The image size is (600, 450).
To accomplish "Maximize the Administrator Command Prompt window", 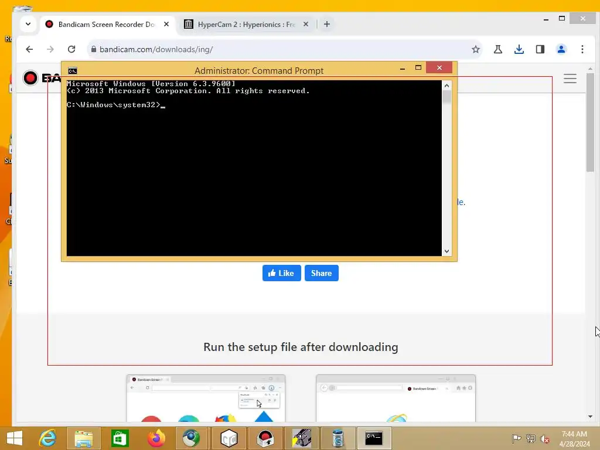I will 418,68.
